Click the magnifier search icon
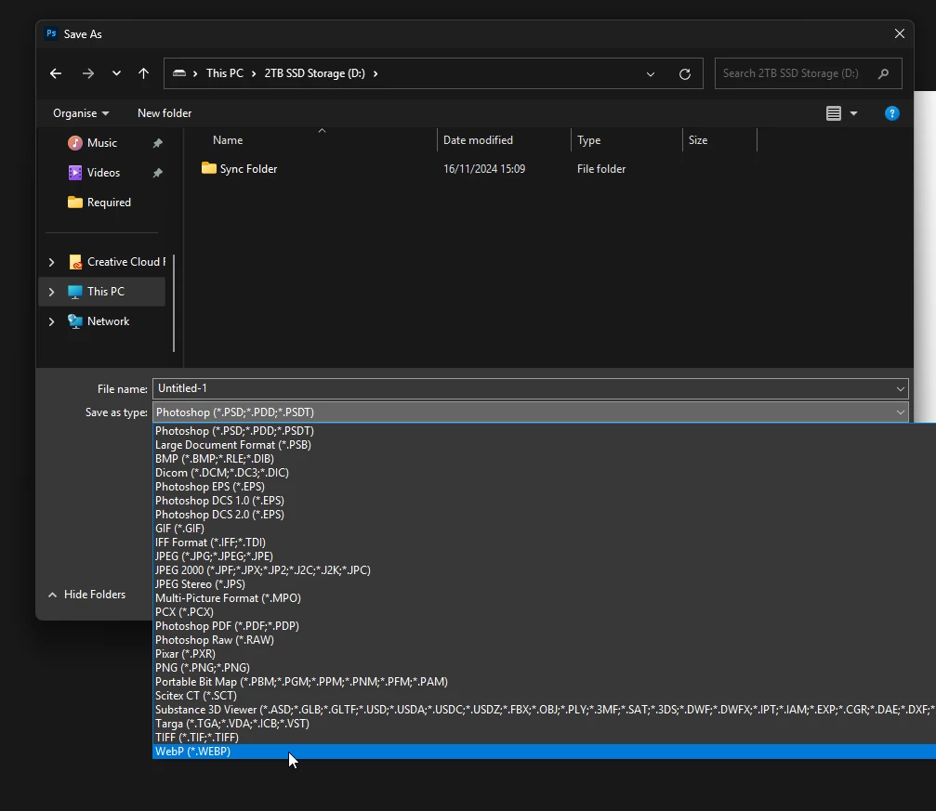Screen dimensions: 936x811 (883, 73)
